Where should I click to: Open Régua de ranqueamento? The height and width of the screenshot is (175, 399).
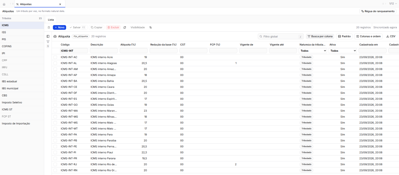[378, 11]
